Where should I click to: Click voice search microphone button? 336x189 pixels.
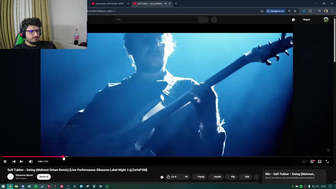214,19
